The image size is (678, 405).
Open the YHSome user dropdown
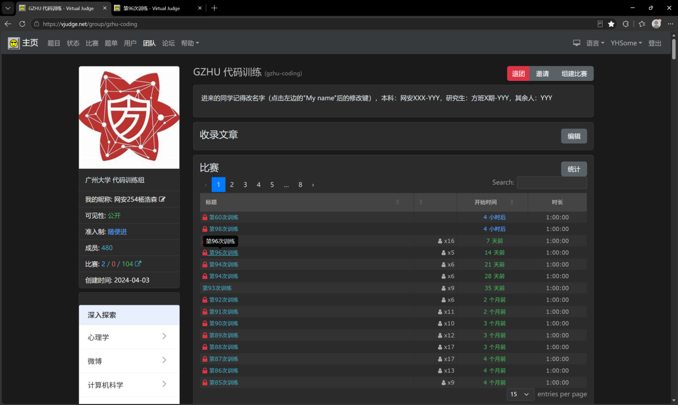(x=627, y=43)
